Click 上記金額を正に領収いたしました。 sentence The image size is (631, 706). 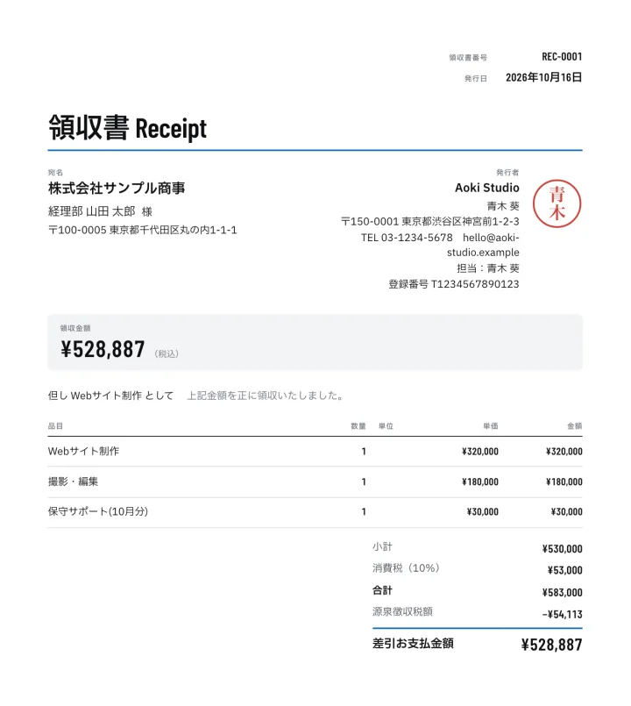266,396
